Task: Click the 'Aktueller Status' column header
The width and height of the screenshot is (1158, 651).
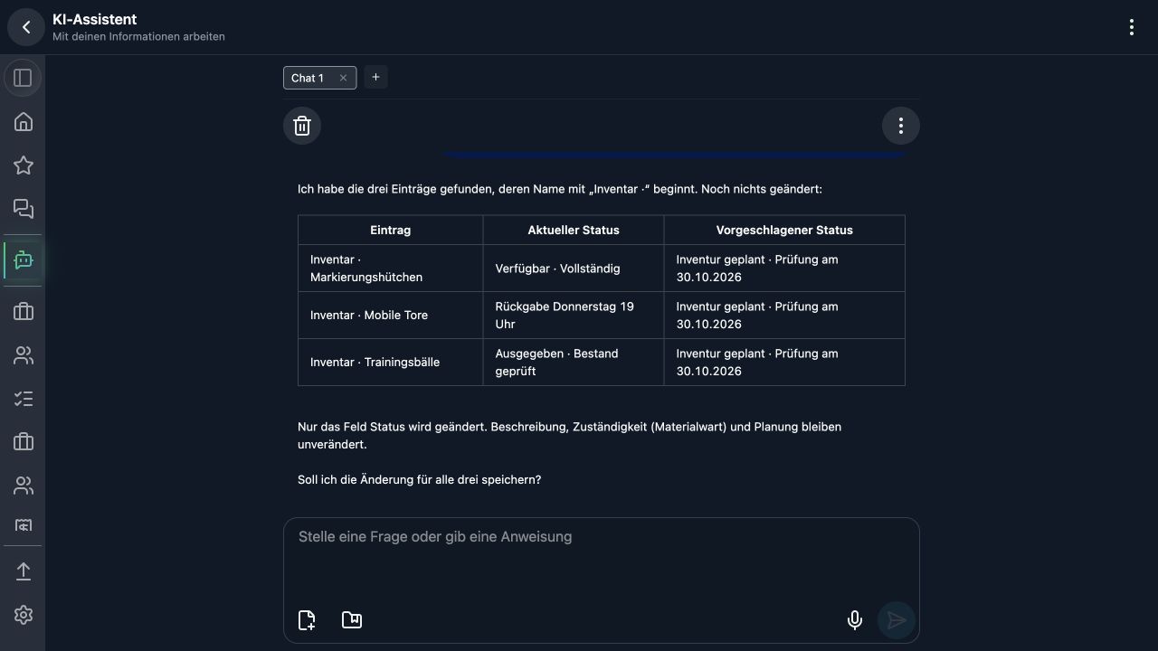Action: click(574, 230)
